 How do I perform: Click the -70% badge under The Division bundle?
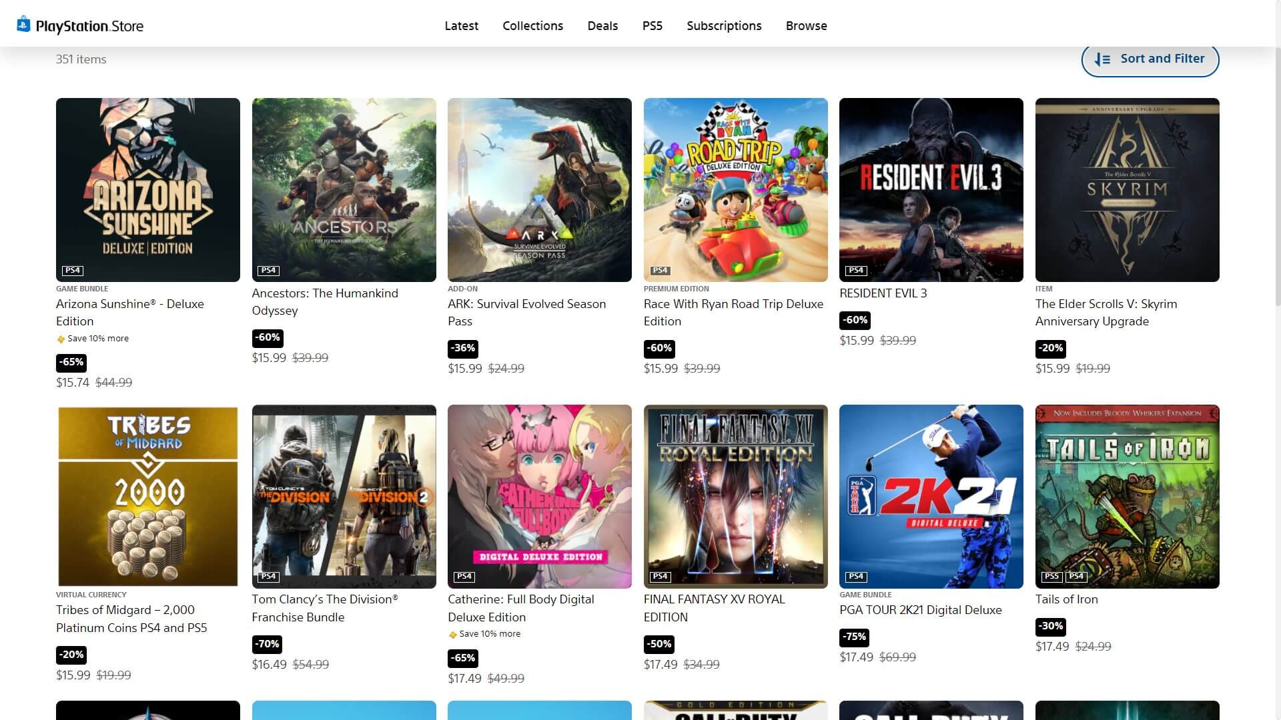[267, 644]
